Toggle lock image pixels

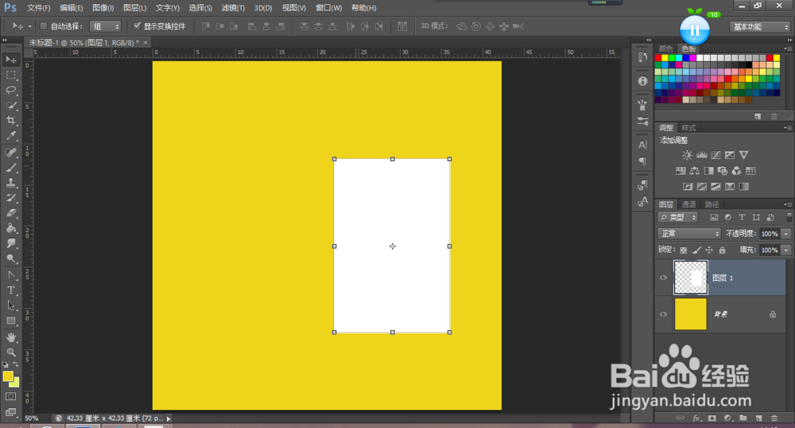(696, 249)
